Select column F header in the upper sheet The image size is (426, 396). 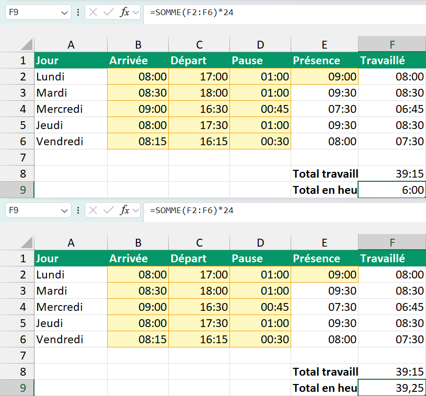(392, 44)
